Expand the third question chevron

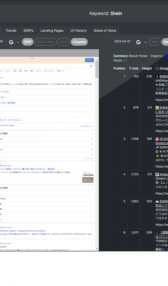(x=92, y=149)
